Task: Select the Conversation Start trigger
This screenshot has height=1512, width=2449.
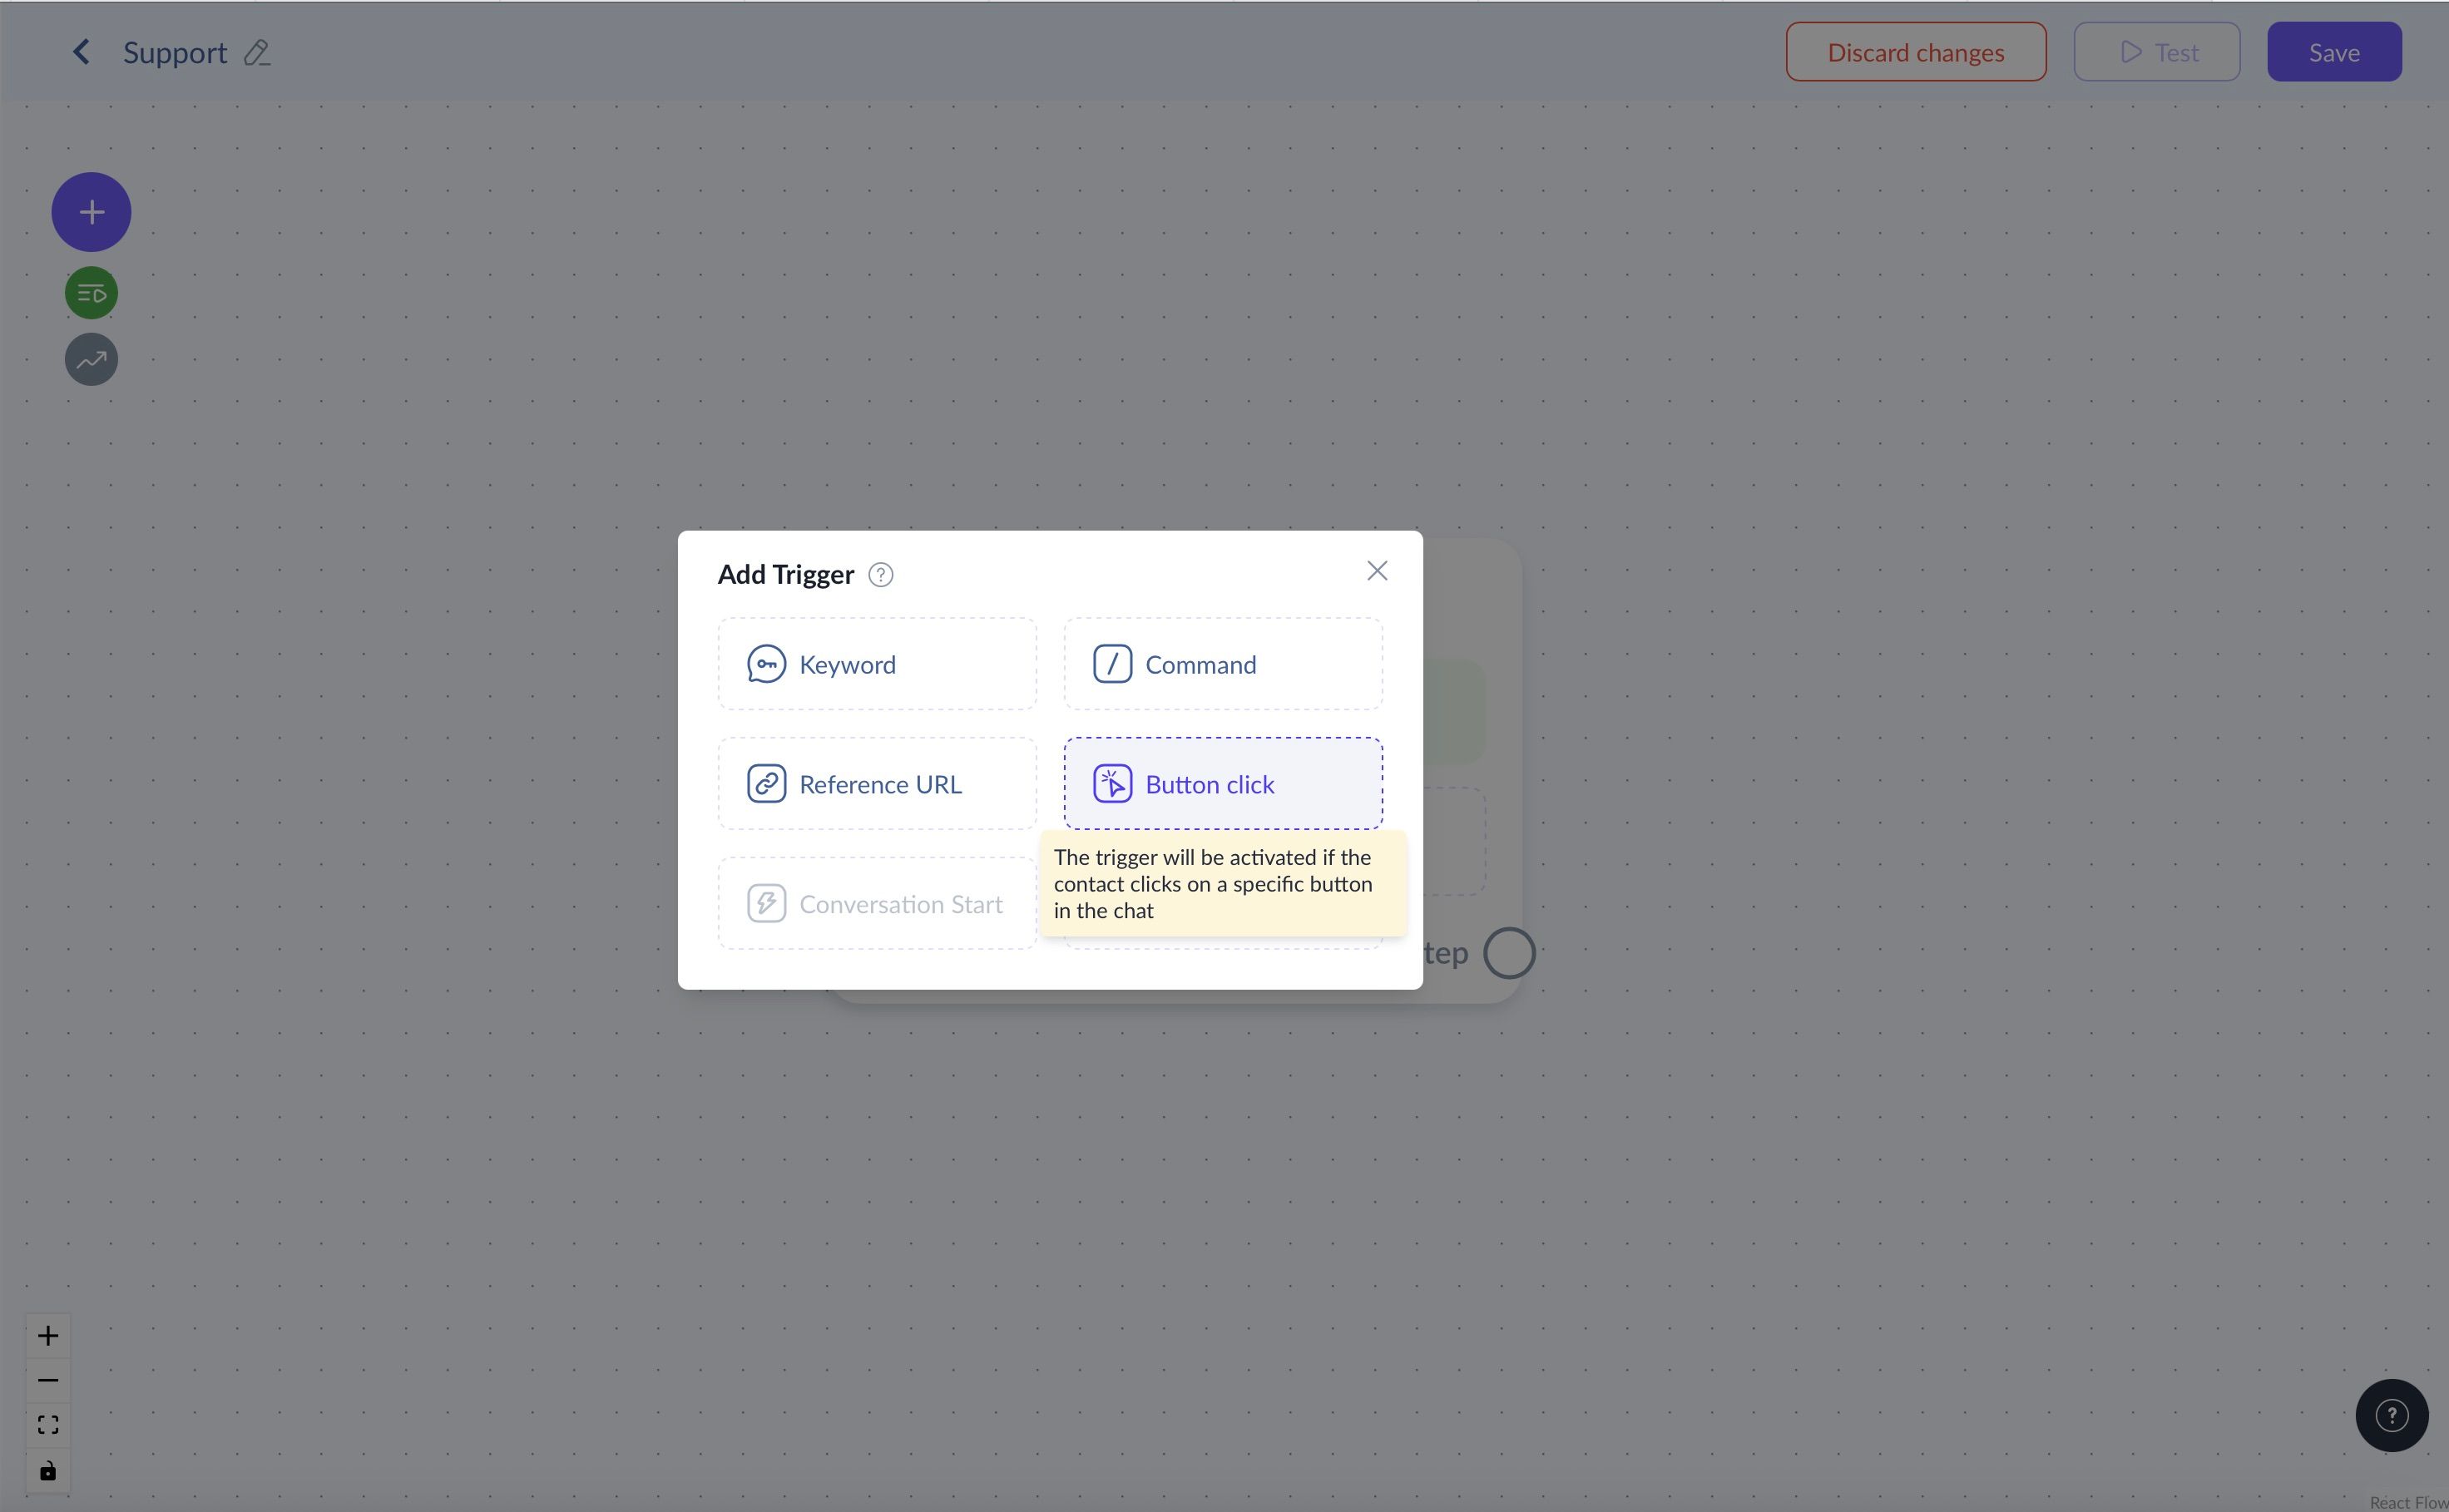Action: [876, 904]
